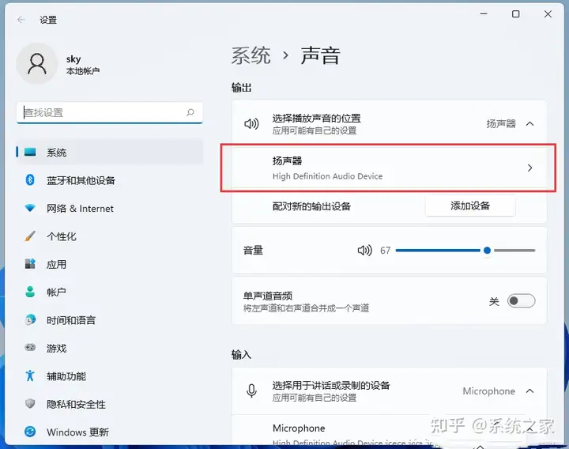Select 系统 in the sidebar
Image resolution: width=569 pixels, height=449 pixels.
(110, 152)
